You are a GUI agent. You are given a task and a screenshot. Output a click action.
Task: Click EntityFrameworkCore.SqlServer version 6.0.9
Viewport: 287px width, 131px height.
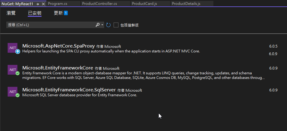point(273,90)
